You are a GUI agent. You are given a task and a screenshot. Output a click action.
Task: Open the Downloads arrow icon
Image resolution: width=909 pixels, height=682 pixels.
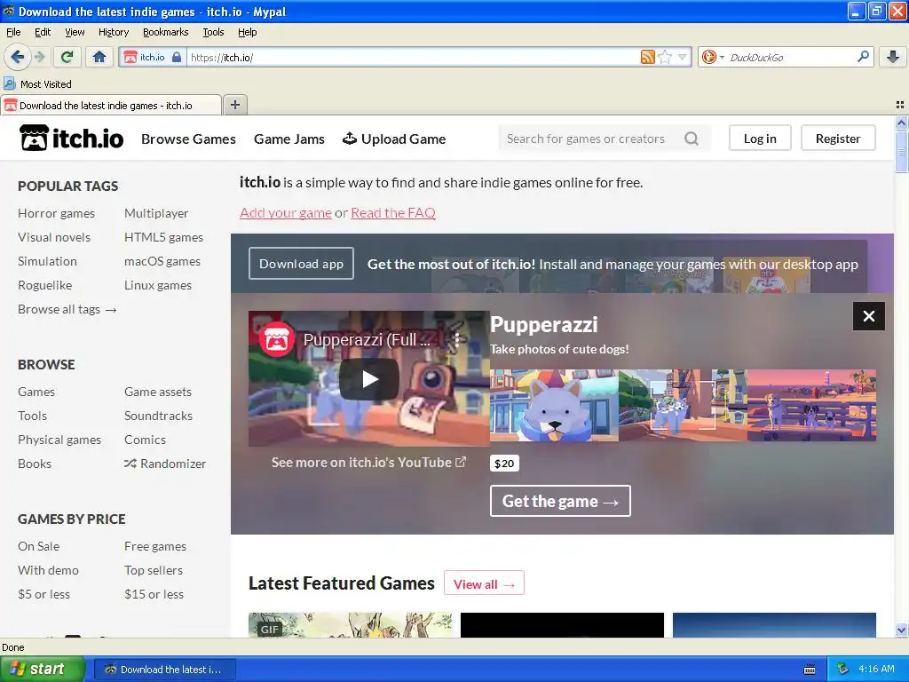tap(893, 57)
